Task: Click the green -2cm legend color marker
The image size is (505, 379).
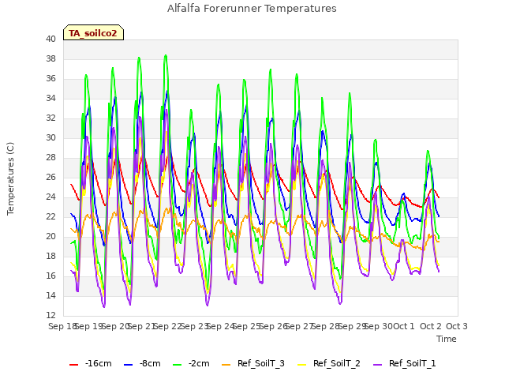Action: click(177, 365)
